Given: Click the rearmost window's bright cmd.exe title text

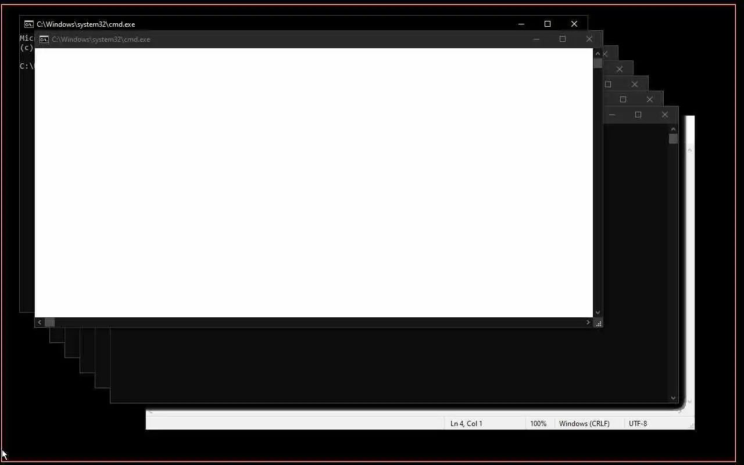Looking at the screenshot, I should (x=86, y=24).
